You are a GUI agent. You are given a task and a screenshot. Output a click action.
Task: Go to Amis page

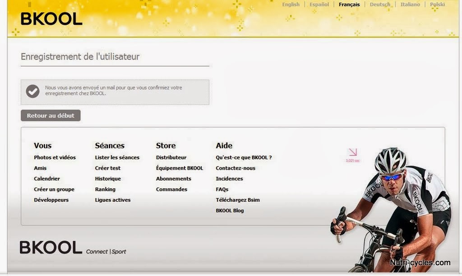40,168
